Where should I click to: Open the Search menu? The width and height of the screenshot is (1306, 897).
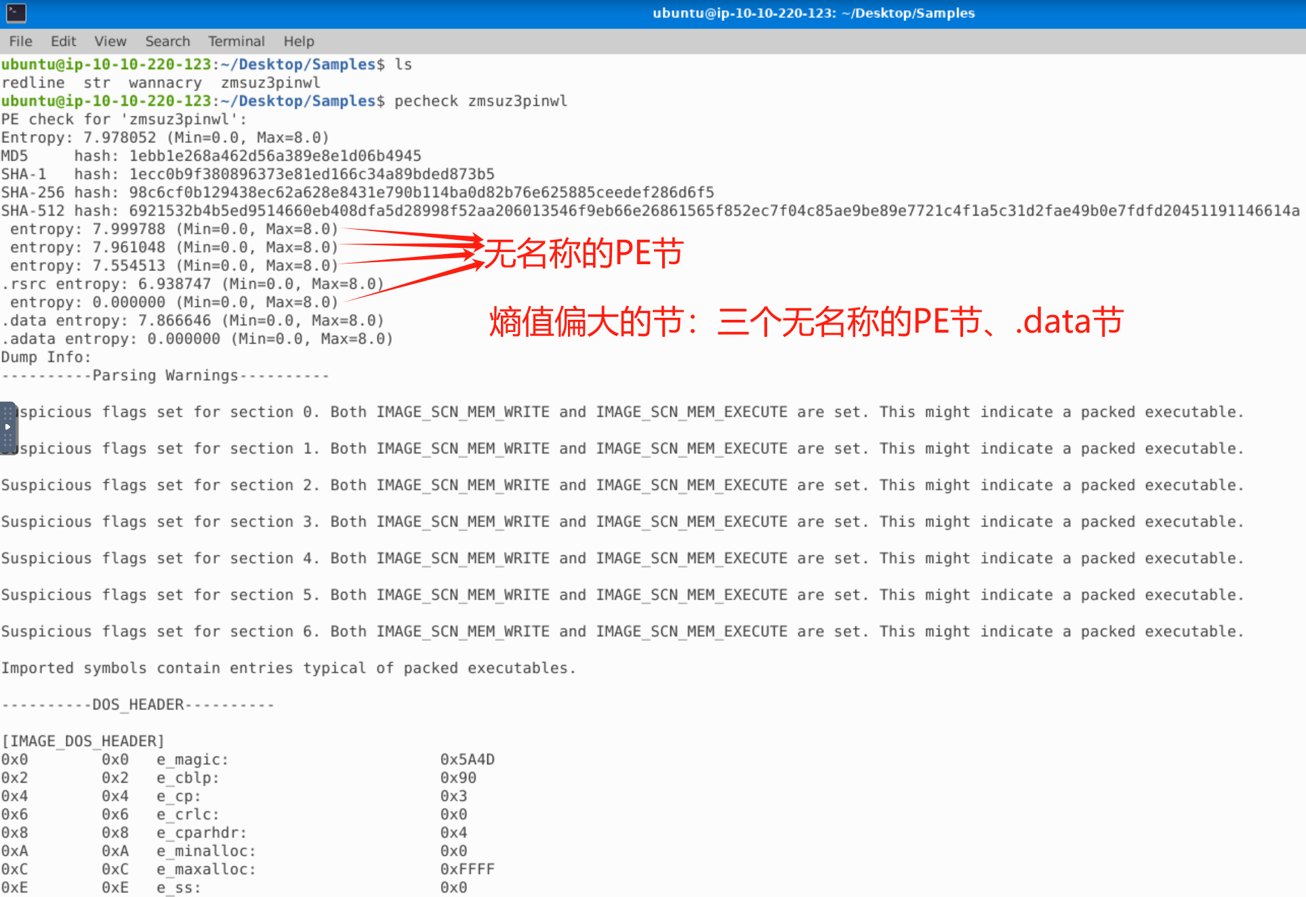click(x=167, y=41)
